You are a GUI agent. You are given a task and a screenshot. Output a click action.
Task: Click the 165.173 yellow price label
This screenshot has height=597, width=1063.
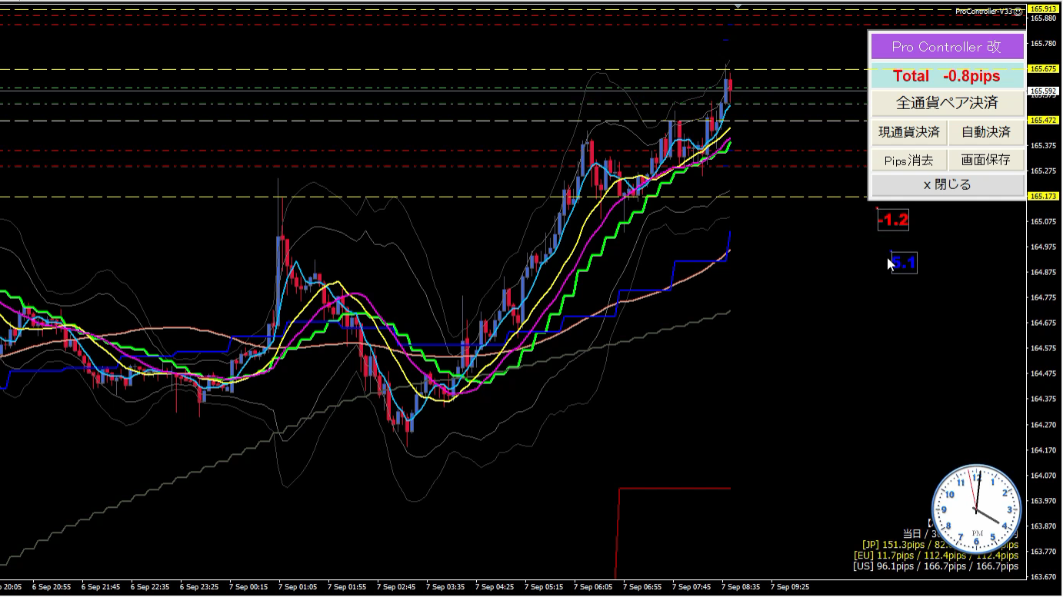click(x=1043, y=196)
